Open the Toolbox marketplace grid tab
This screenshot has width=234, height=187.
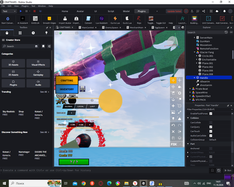click(20, 33)
